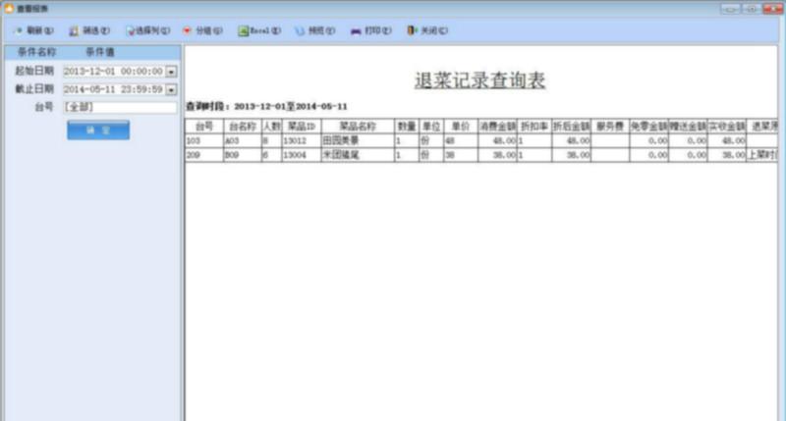Click the 消费金额 table column header
The height and width of the screenshot is (421, 786).
point(497,127)
